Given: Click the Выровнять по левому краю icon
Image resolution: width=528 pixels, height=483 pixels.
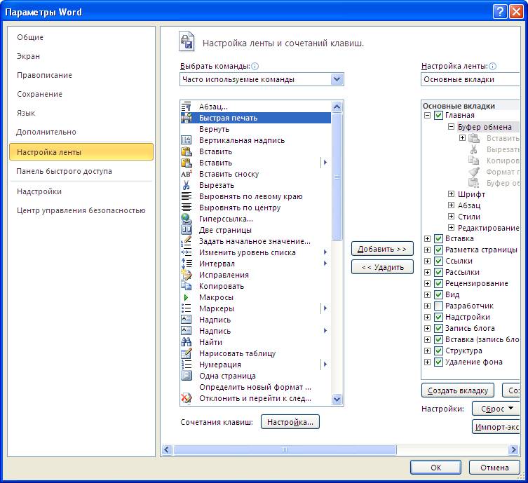Looking at the screenshot, I should coord(187,196).
